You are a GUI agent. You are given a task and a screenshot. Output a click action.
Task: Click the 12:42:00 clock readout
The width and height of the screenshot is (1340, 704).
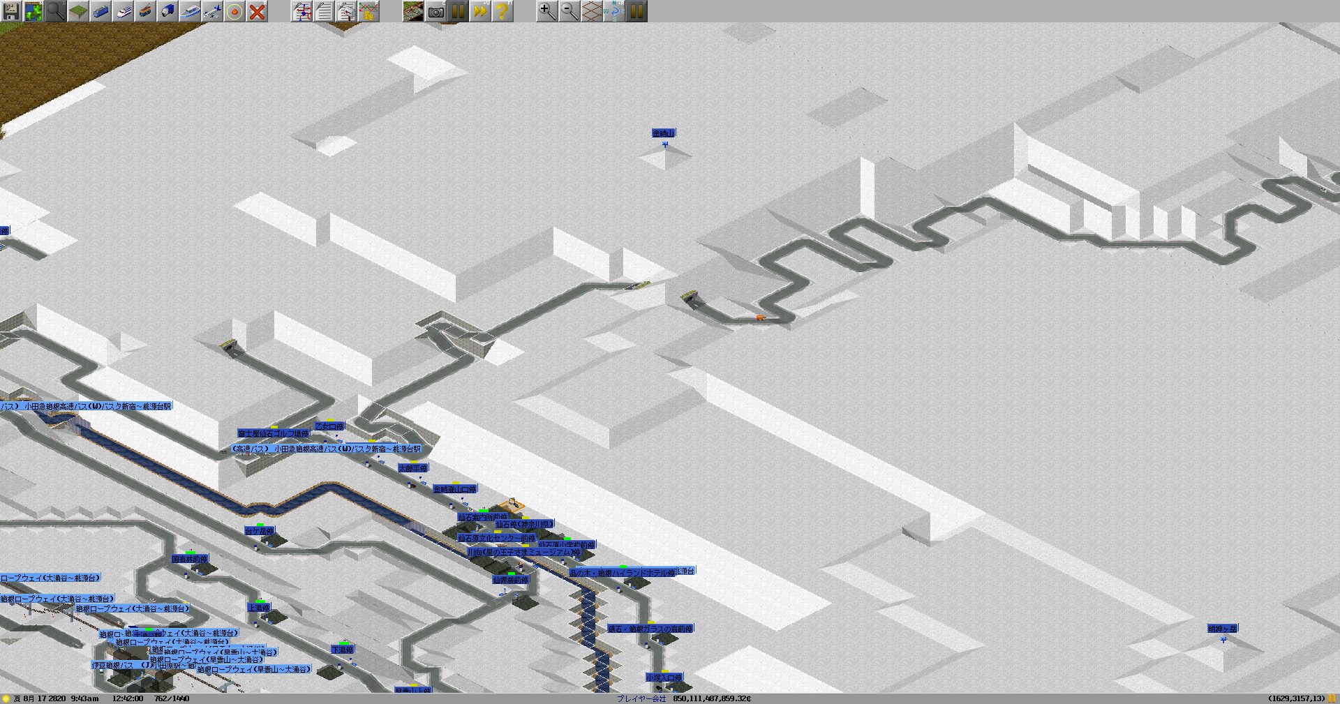(128, 698)
